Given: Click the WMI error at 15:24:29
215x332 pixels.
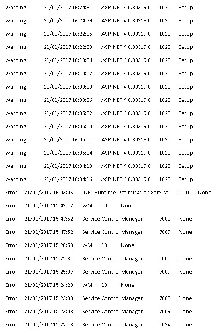Looking at the screenshot, I should 70,285.
